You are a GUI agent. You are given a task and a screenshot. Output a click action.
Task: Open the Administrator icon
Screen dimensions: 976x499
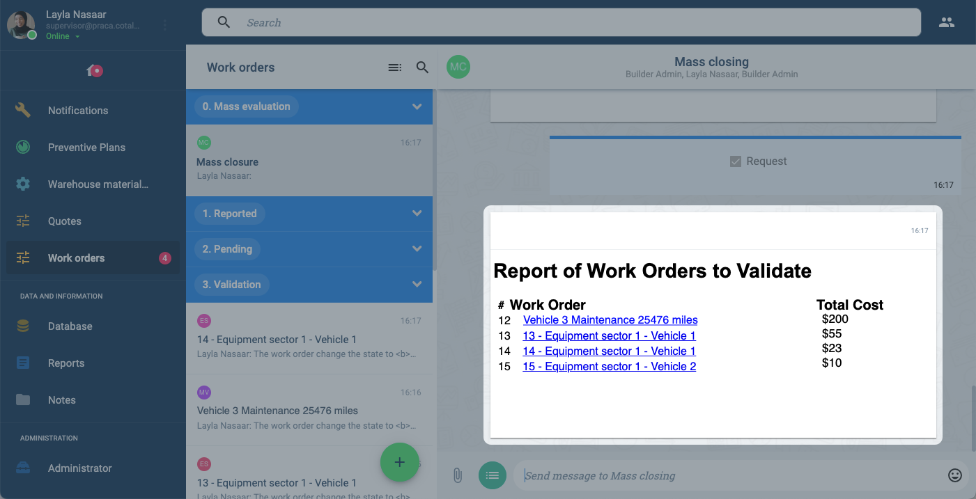23,468
